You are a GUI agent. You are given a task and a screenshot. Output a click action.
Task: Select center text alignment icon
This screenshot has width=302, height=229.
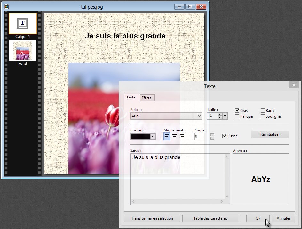(174, 136)
